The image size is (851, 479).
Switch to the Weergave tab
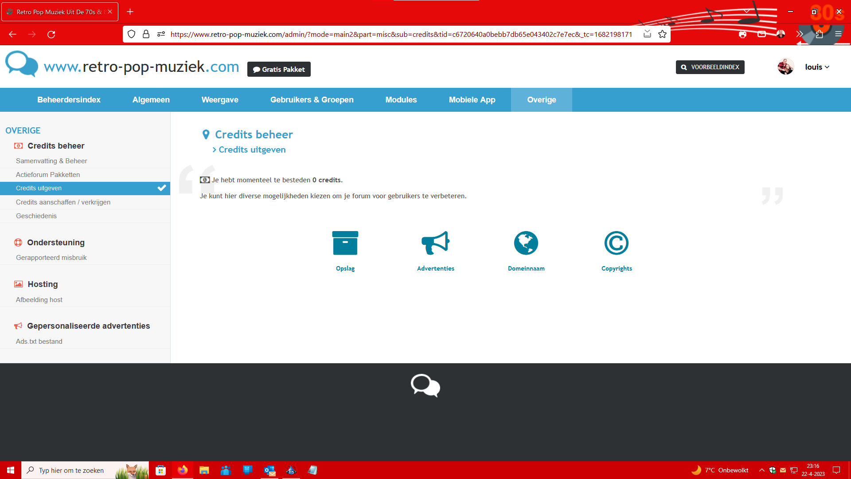click(220, 100)
